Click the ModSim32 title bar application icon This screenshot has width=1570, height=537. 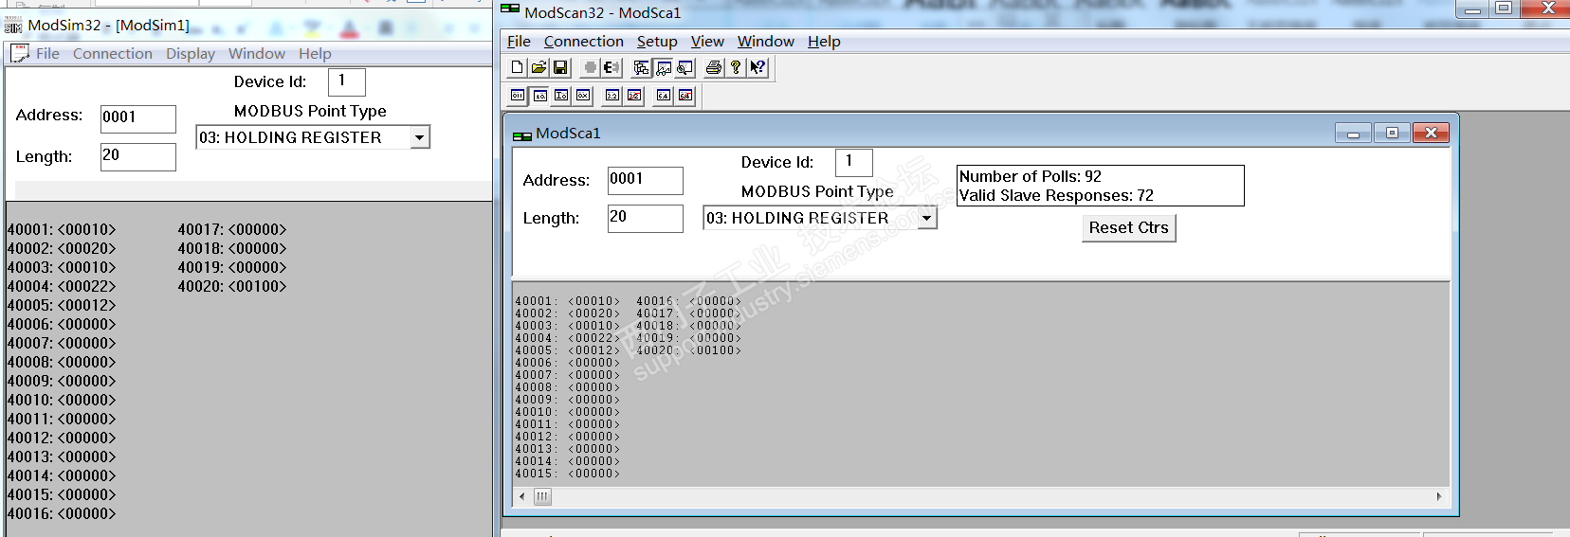13,26
